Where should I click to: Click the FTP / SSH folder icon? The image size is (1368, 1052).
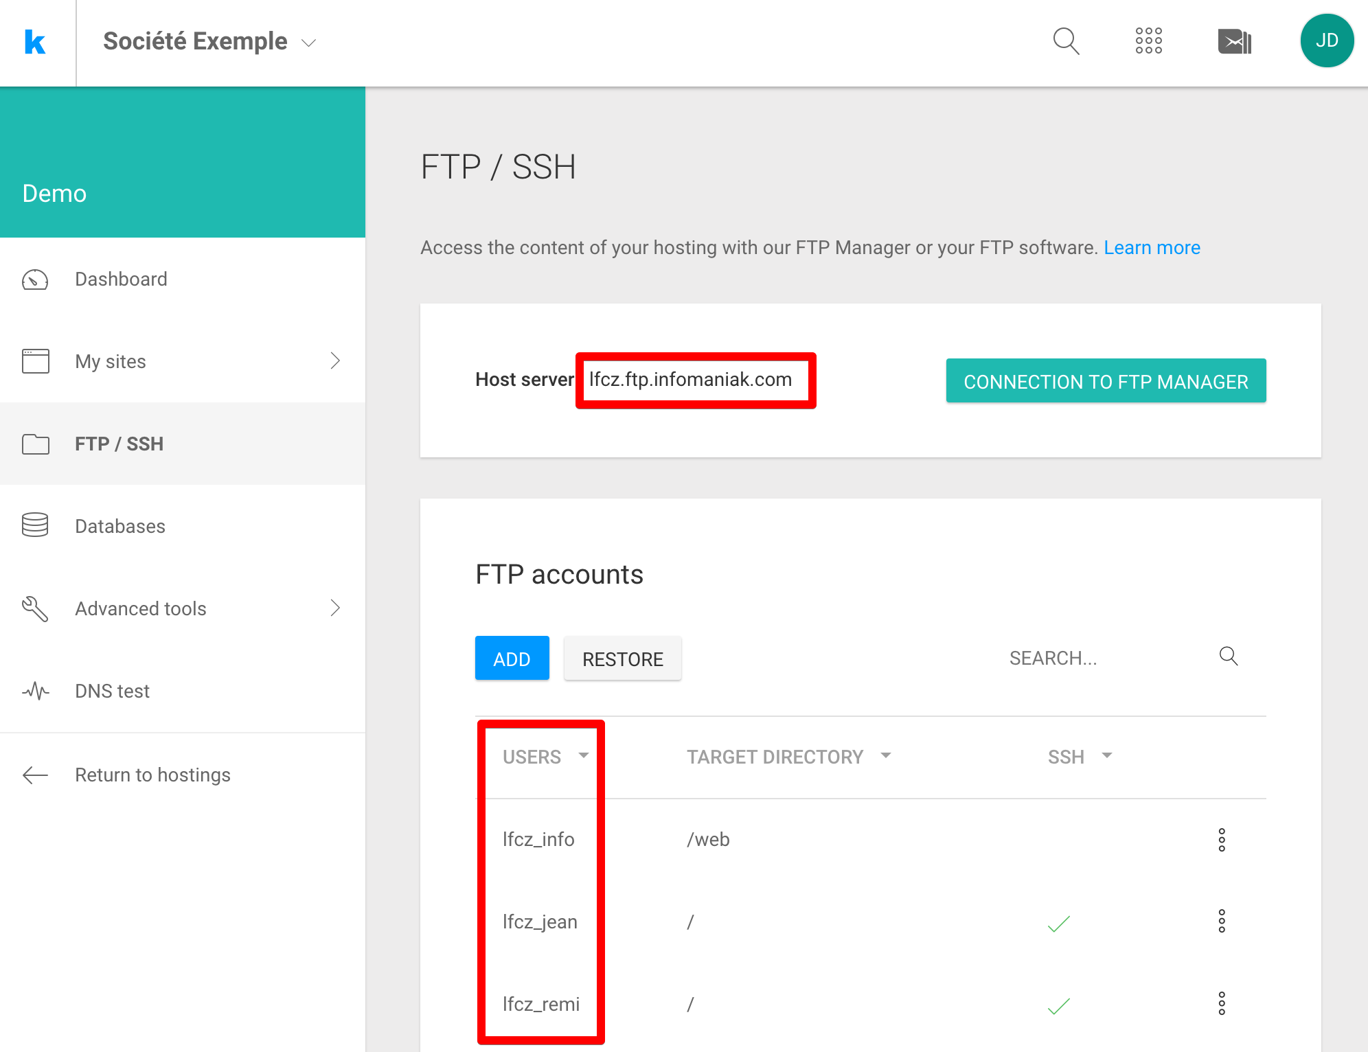coord(36,444)
